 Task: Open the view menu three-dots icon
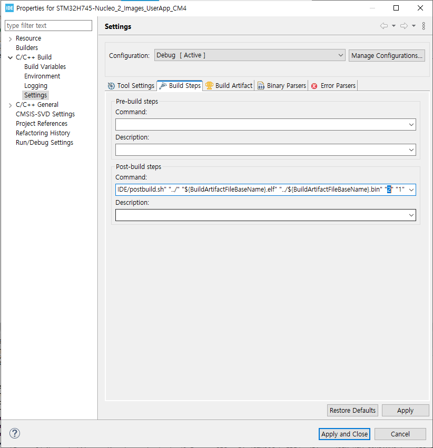coord(424,26)
